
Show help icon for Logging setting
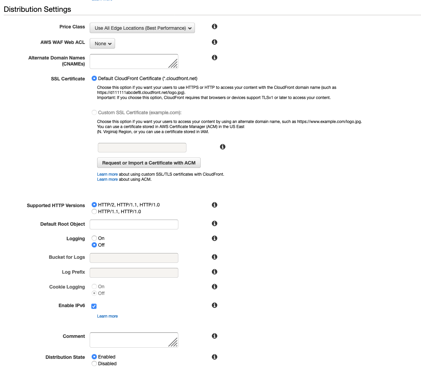(215, 239)
